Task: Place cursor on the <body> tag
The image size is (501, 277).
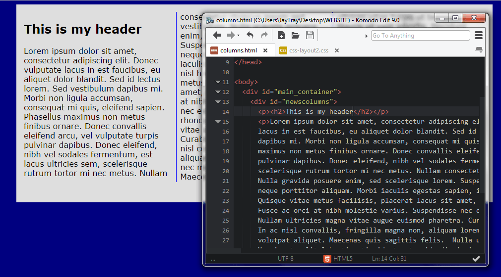Action: click(246, 82)
